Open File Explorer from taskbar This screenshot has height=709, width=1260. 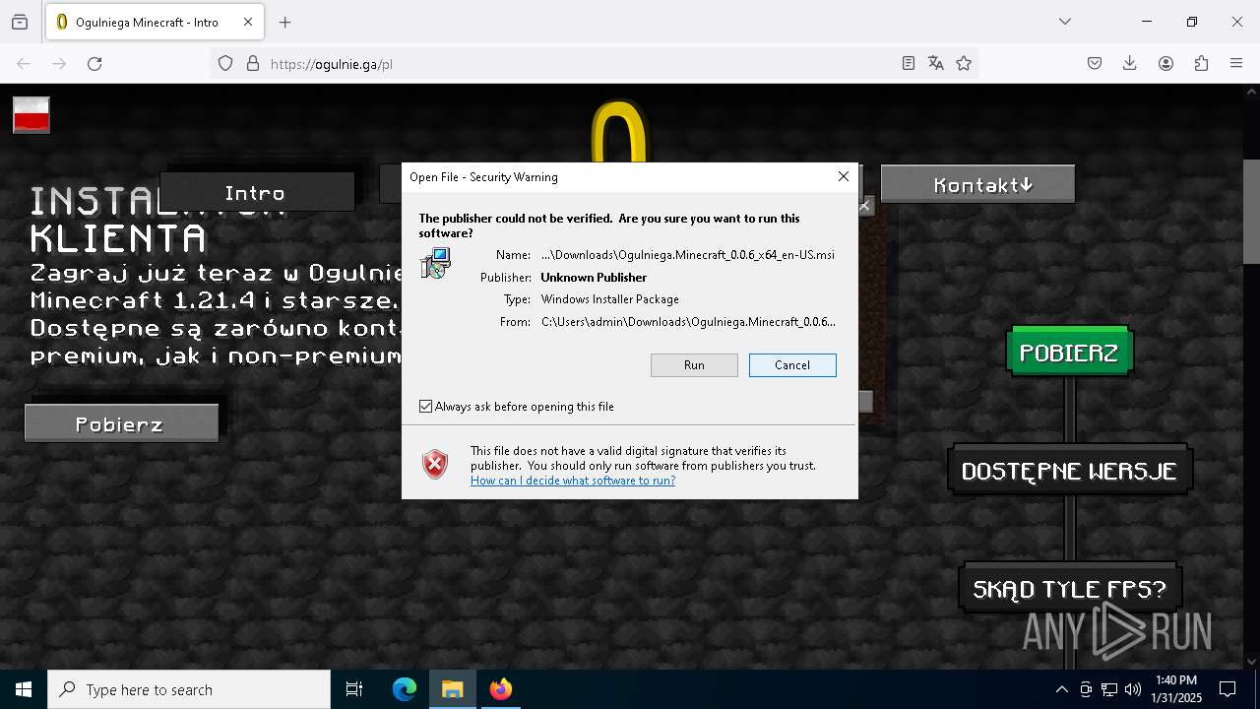coord(452,689)
